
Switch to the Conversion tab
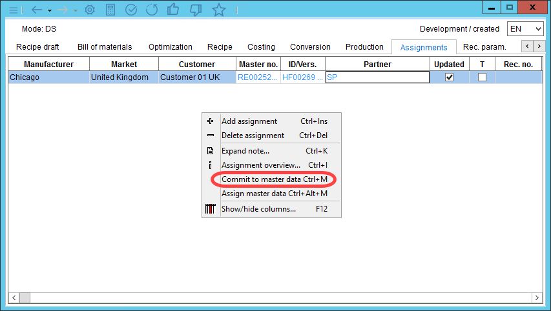click(x=310, y=47)
